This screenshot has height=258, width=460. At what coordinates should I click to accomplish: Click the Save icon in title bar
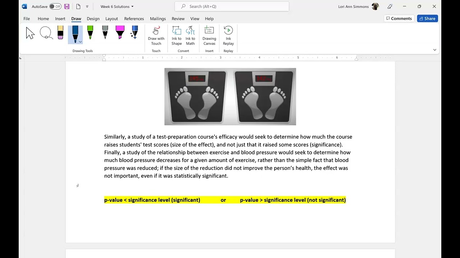coord(67,6)
